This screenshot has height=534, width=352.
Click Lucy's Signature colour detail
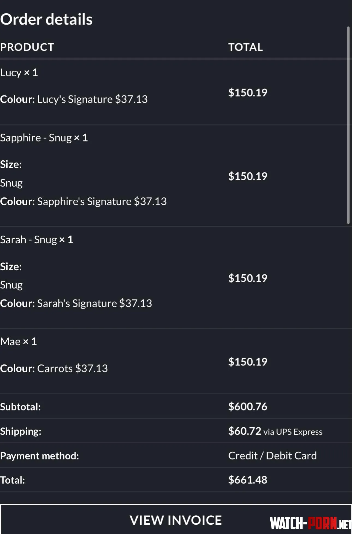(74, 99)
